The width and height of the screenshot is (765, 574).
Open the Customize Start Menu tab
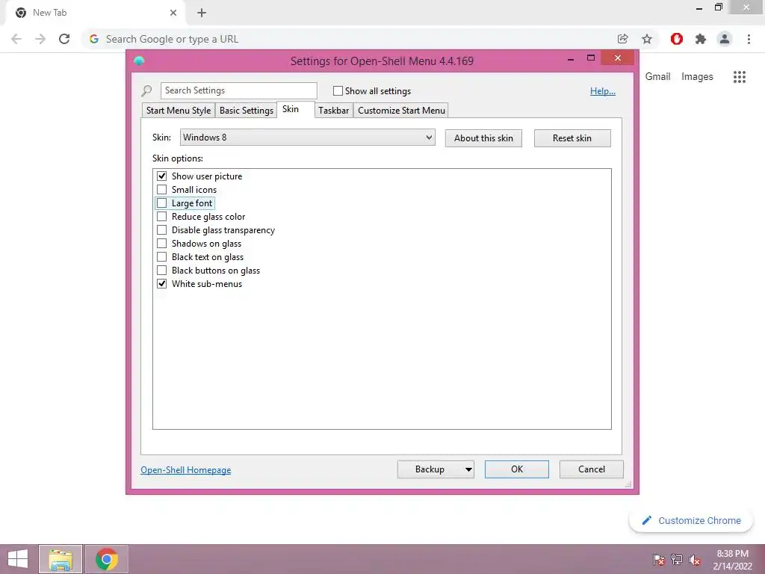click(401, 111)
